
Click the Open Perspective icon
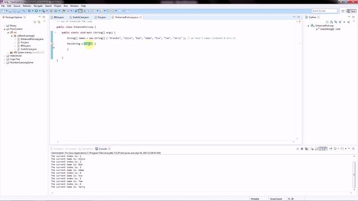click(x=343, y=11)
